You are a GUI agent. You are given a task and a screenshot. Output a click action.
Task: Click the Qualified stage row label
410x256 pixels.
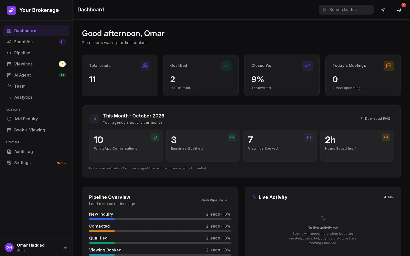point(98,238)
